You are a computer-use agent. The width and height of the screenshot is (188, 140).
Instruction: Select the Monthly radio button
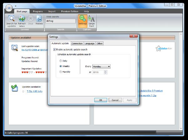[61, 72]
